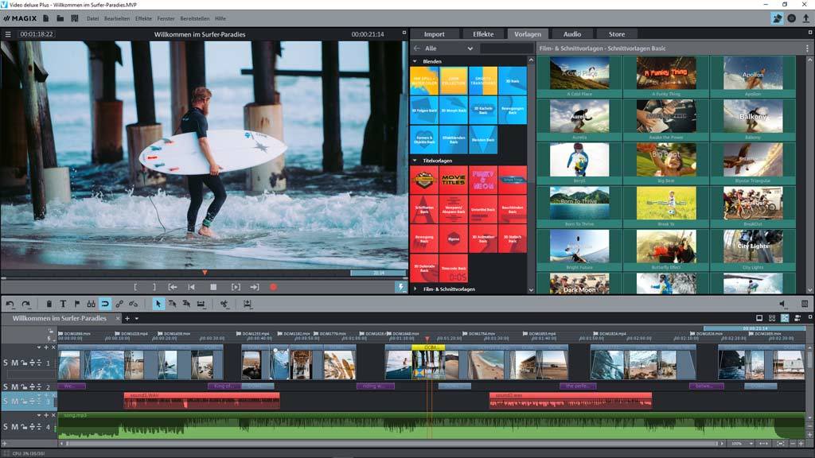Click the group objects chain icon
The width and height of the screenshot is (815, 458).
coord(119,304)
